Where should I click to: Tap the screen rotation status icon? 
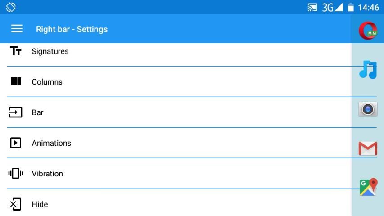pyautogui.click(x=11, y=7)
